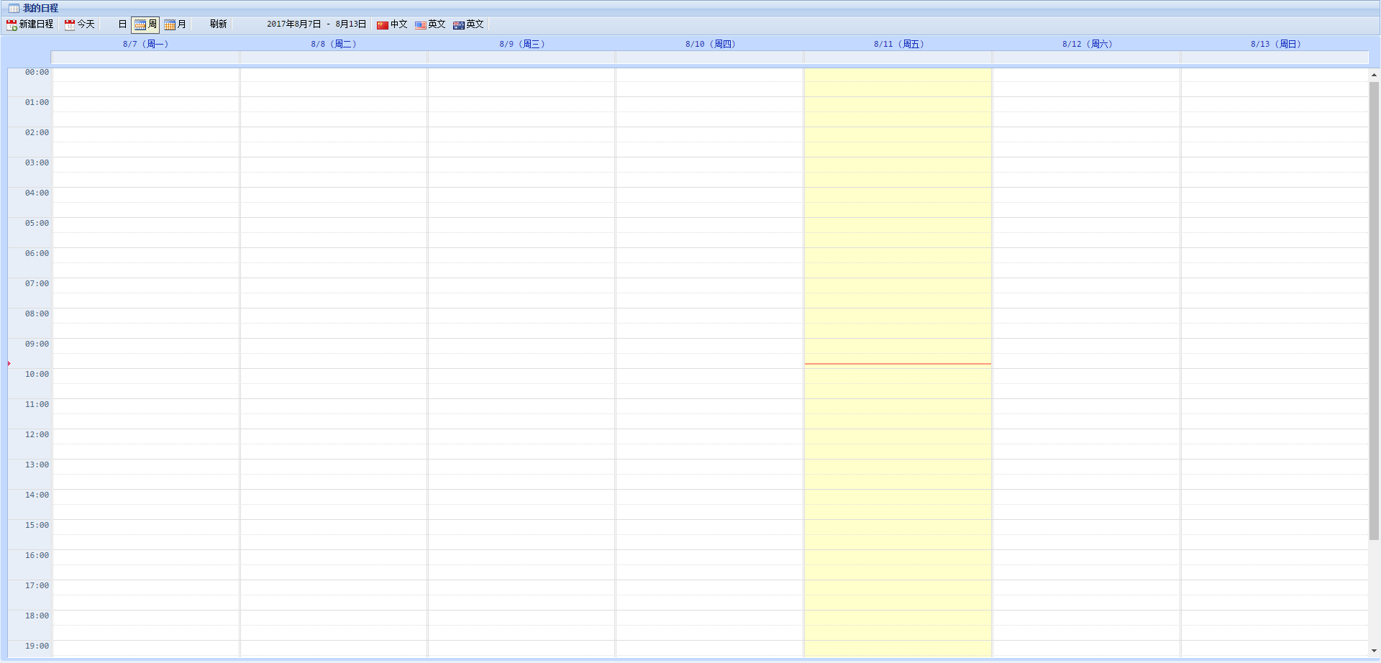The height and width of the screenshot is (663, 1381).
Task: Click the 07:00 time label
Action: coord(37,283)
